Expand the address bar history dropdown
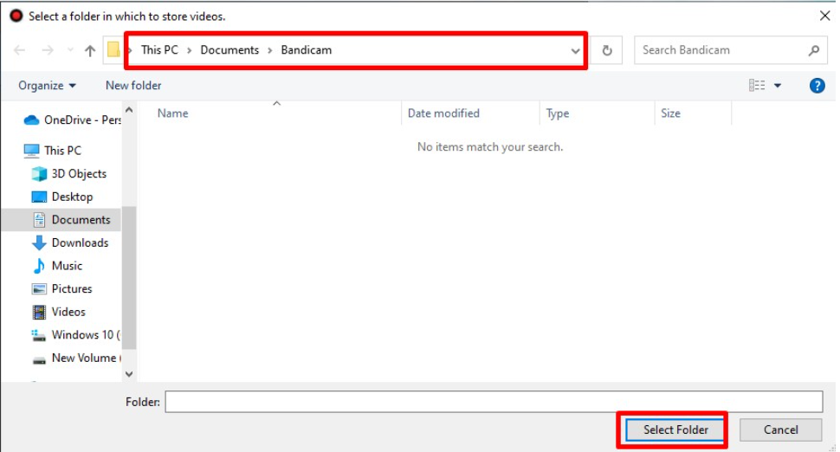Image resolution: width=840 pixels, height=452 pixels. click(575, 51)
